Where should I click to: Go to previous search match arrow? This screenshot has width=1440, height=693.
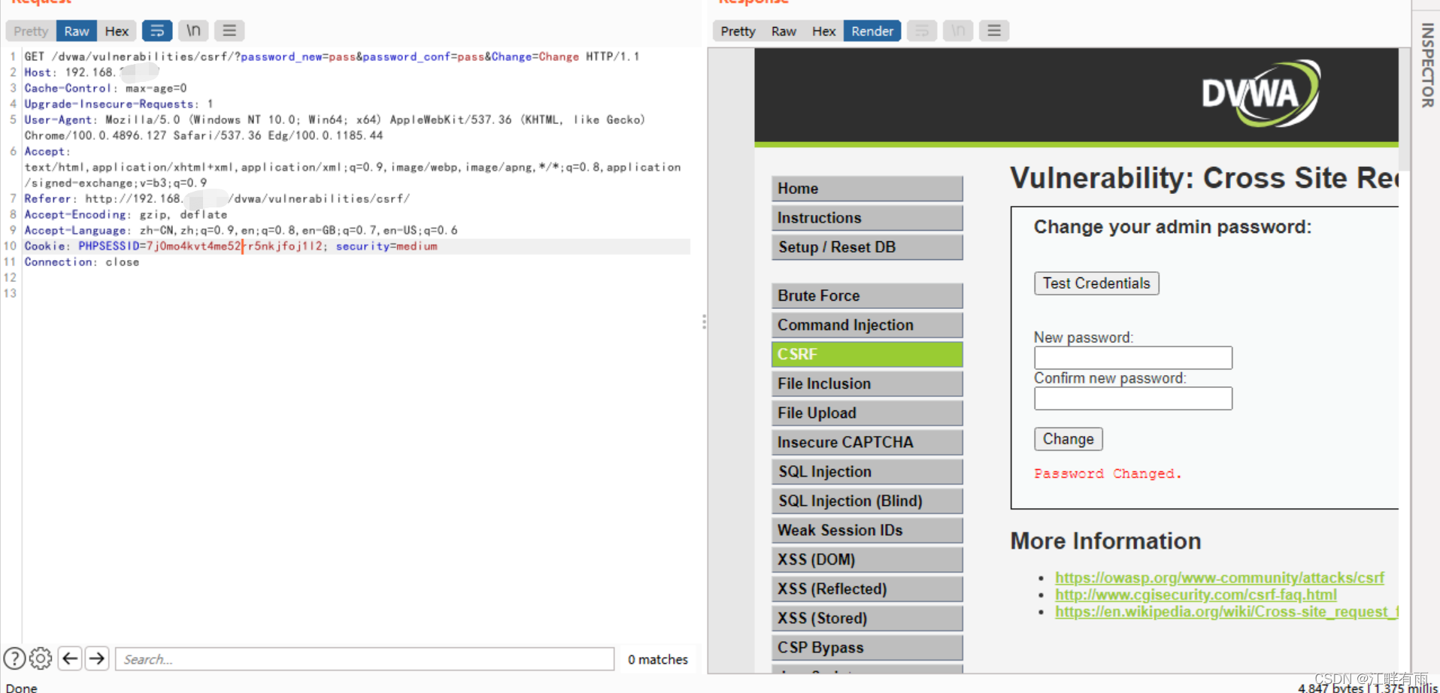(70, 658)
